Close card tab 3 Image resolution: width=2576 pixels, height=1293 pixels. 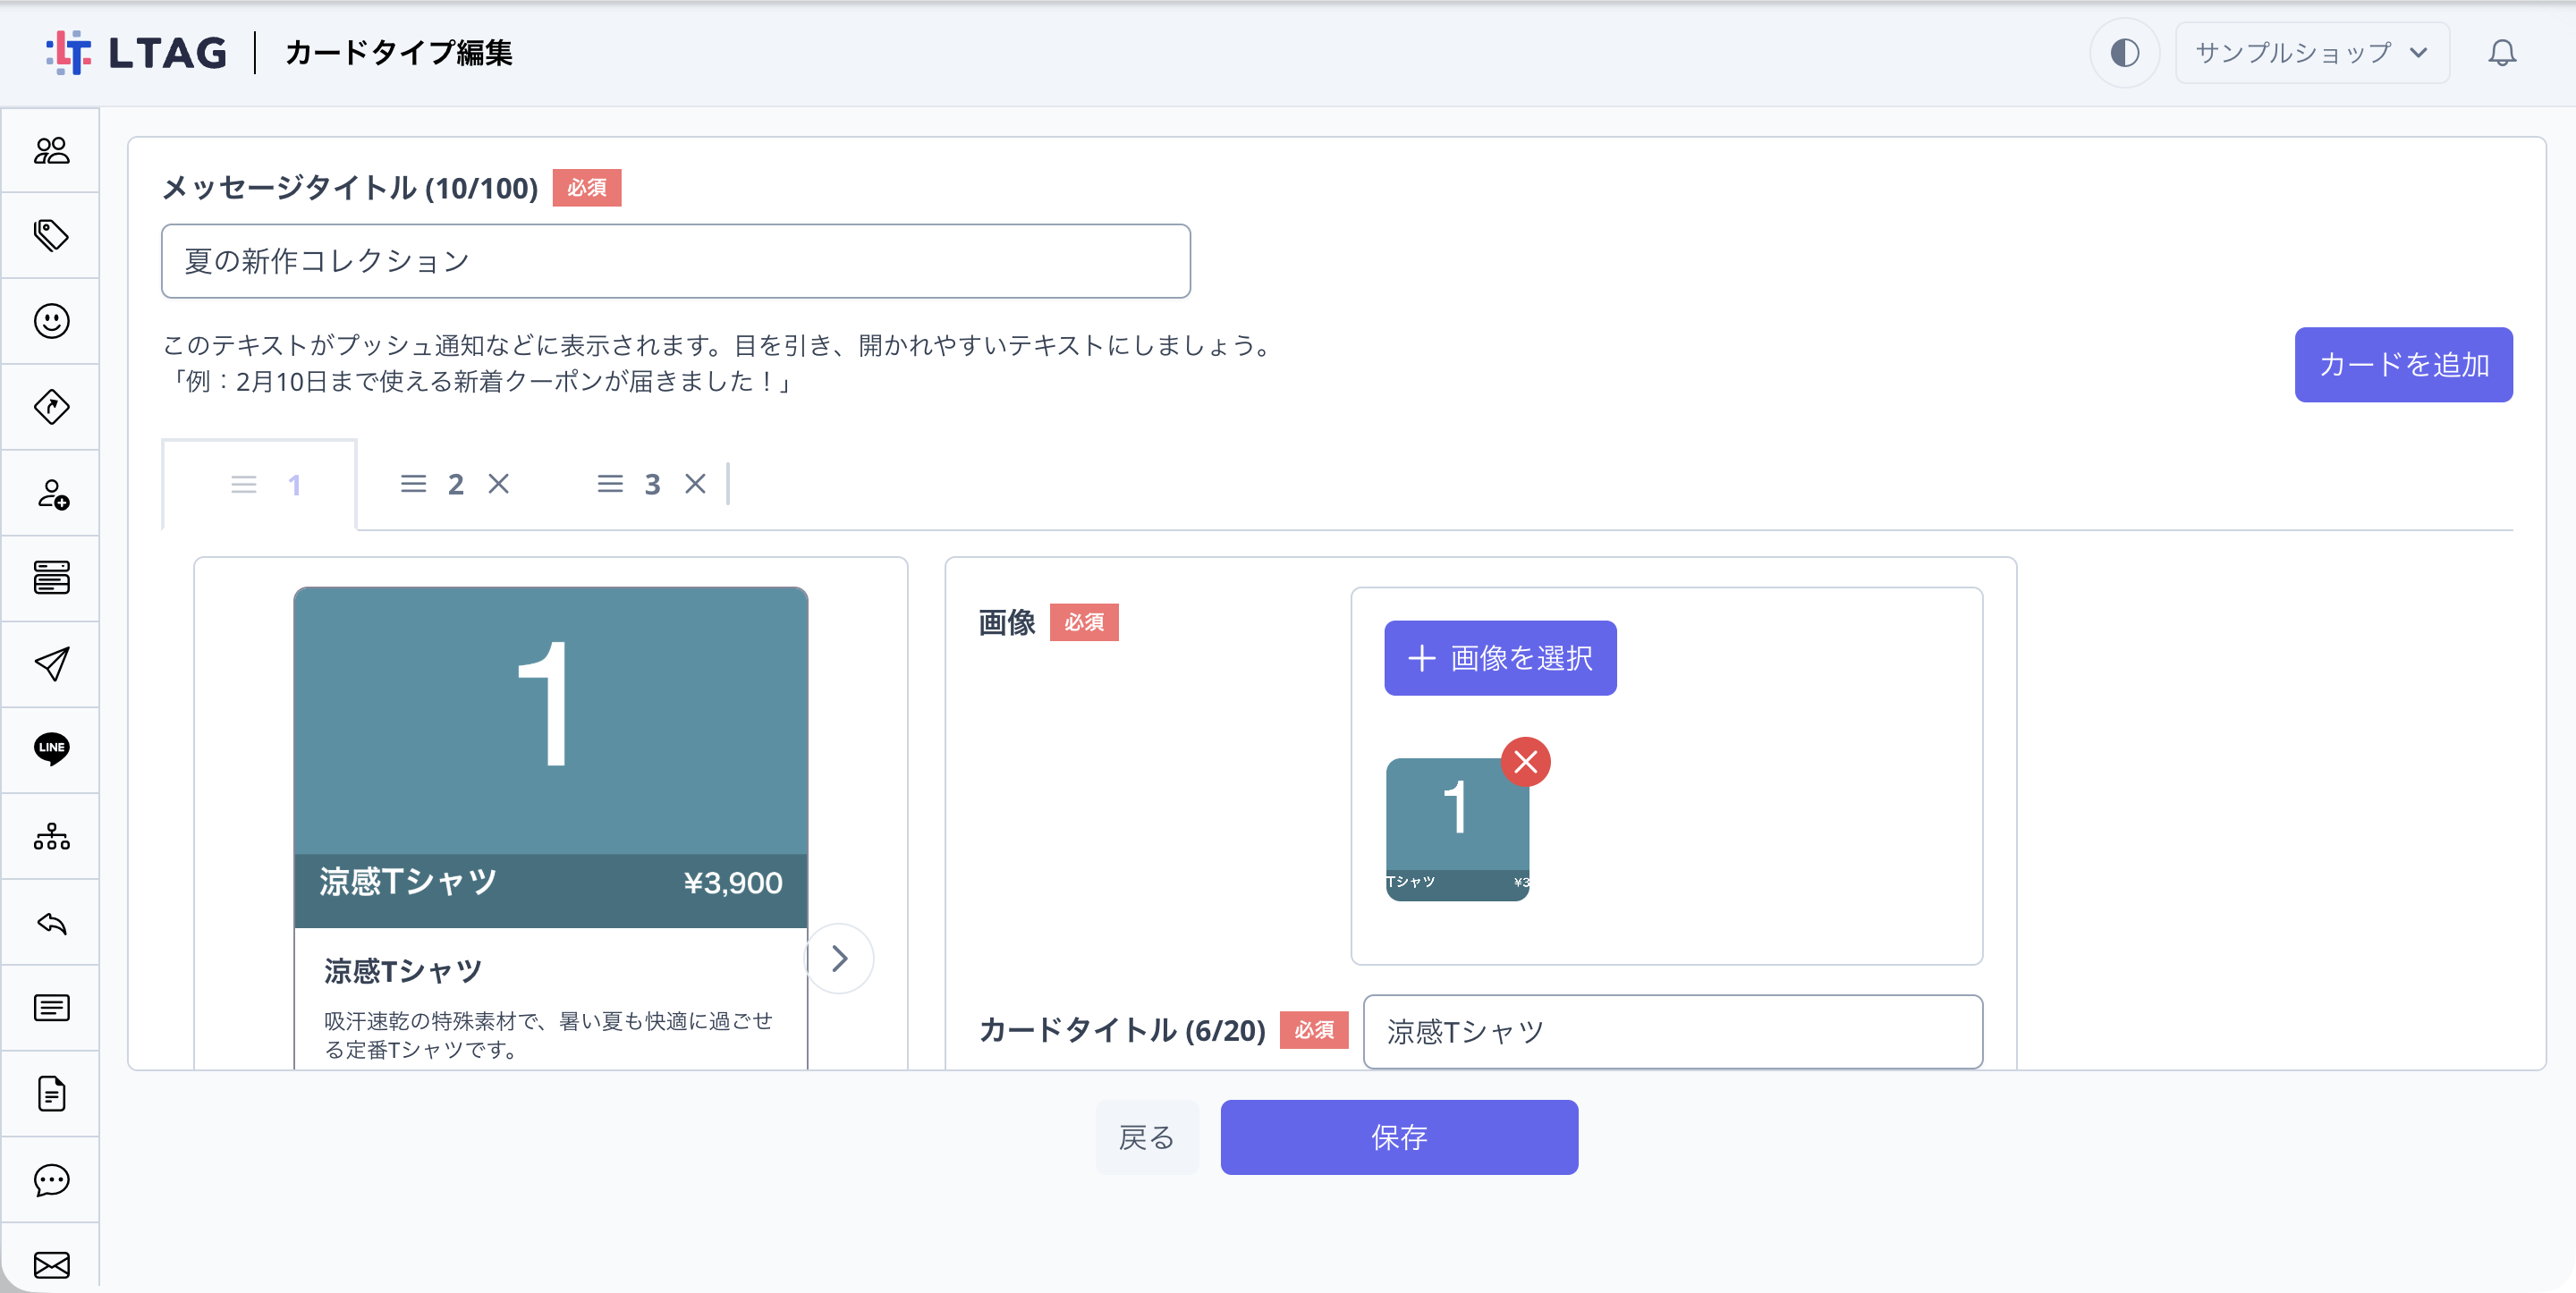tap(695, 484)
